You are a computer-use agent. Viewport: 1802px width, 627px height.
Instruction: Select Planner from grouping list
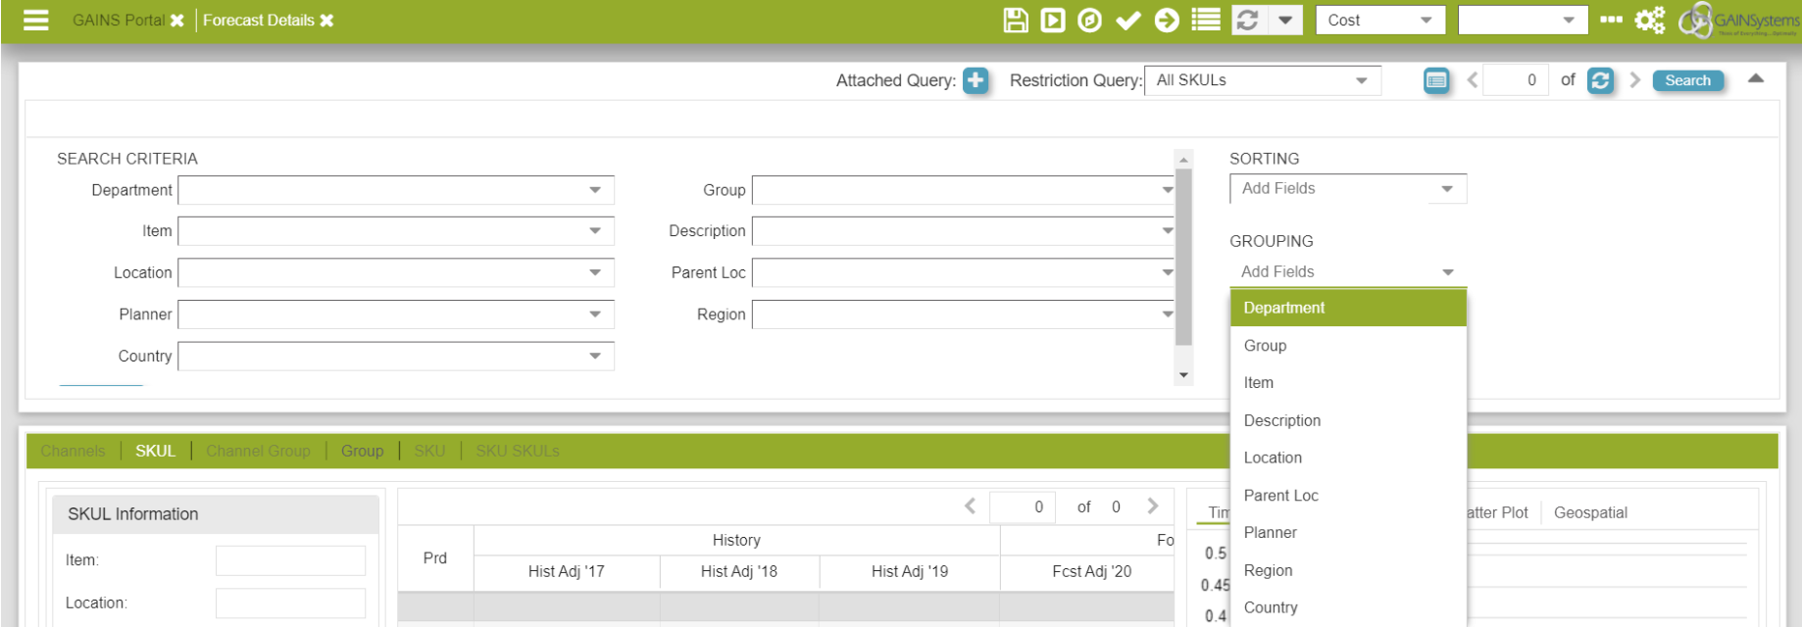point(1271,533)
